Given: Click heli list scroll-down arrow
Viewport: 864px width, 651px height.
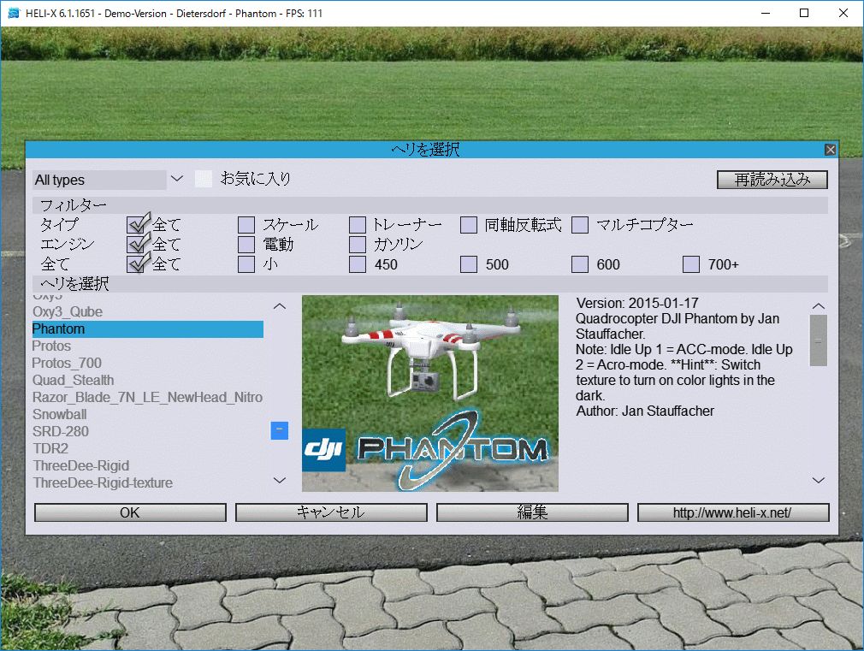Looking at the screenshot, I should [280, 480].
